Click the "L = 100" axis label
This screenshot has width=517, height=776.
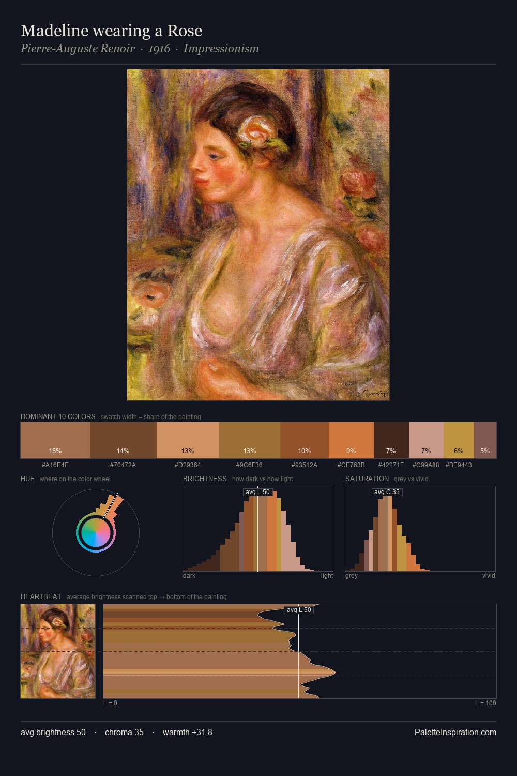coord(485,703)
